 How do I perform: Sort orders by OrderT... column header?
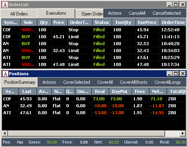(80, 22)
